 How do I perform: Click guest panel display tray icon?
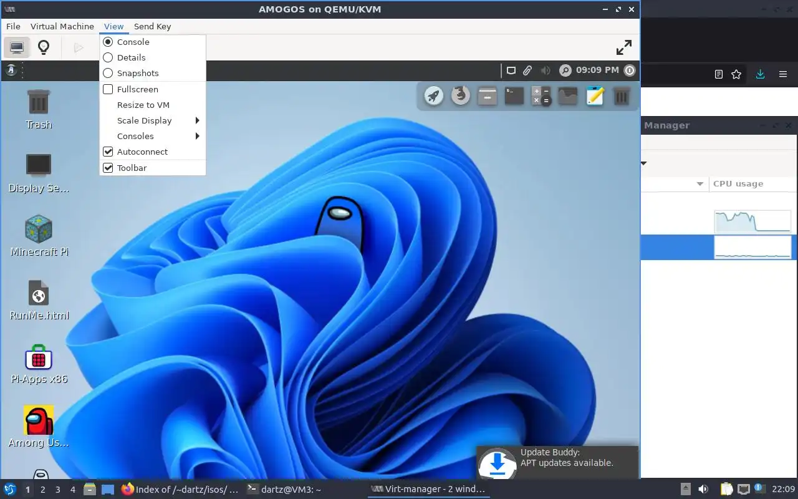(511, 70)
